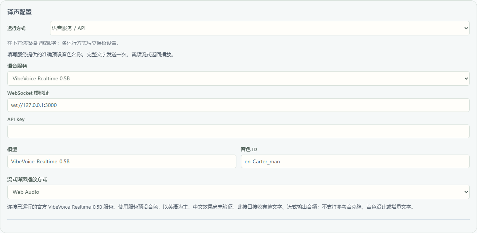477x233 pixels.
Task: Click the hint text 在下方选择模型或服务
Action: pyautogui.click(x=63, y=43)
